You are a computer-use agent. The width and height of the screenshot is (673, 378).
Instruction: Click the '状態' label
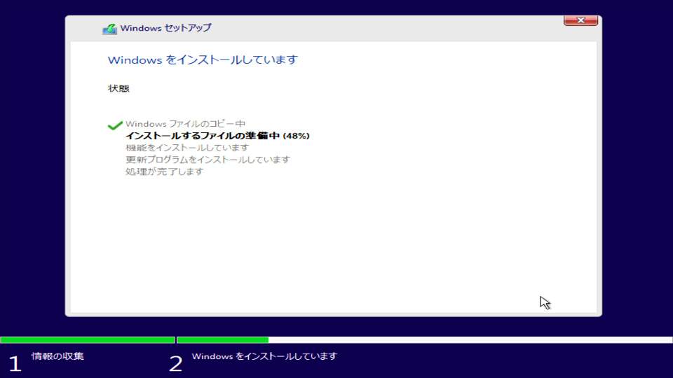coord(118,88)
